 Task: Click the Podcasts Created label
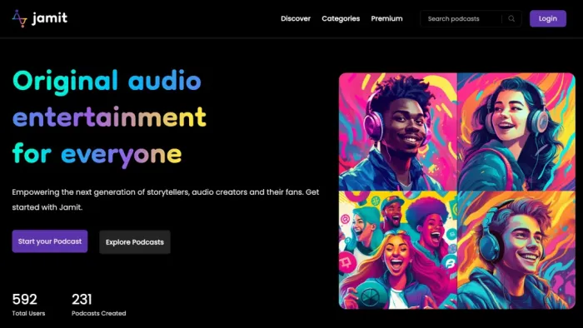click(x=98, y=313)
